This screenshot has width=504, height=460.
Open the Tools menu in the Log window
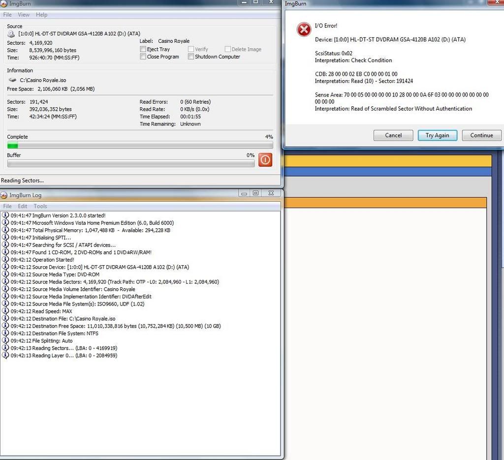coord(40,206)
